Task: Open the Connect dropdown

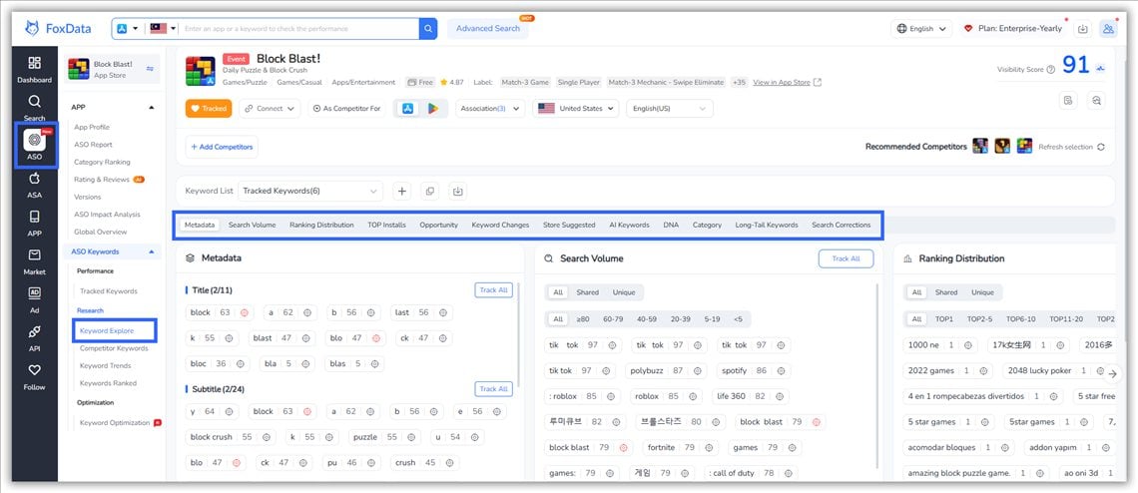Action: click(270, 108)
